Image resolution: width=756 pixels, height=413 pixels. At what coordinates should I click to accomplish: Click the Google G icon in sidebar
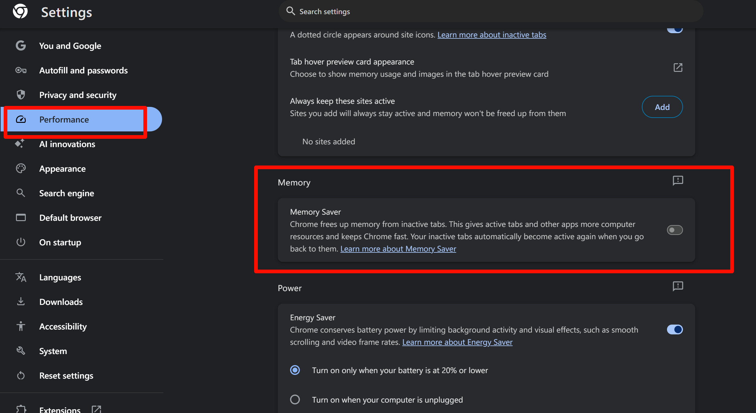[21, 45]
